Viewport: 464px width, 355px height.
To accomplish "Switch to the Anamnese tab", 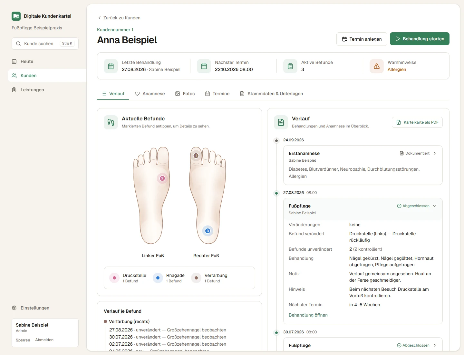I will pos(150,94).
